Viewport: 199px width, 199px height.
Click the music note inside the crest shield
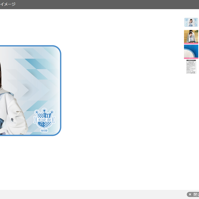point(41,124)
